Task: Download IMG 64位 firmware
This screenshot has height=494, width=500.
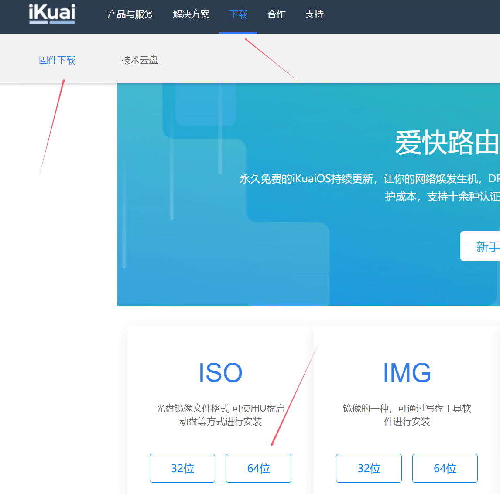Action: (445, 468)
